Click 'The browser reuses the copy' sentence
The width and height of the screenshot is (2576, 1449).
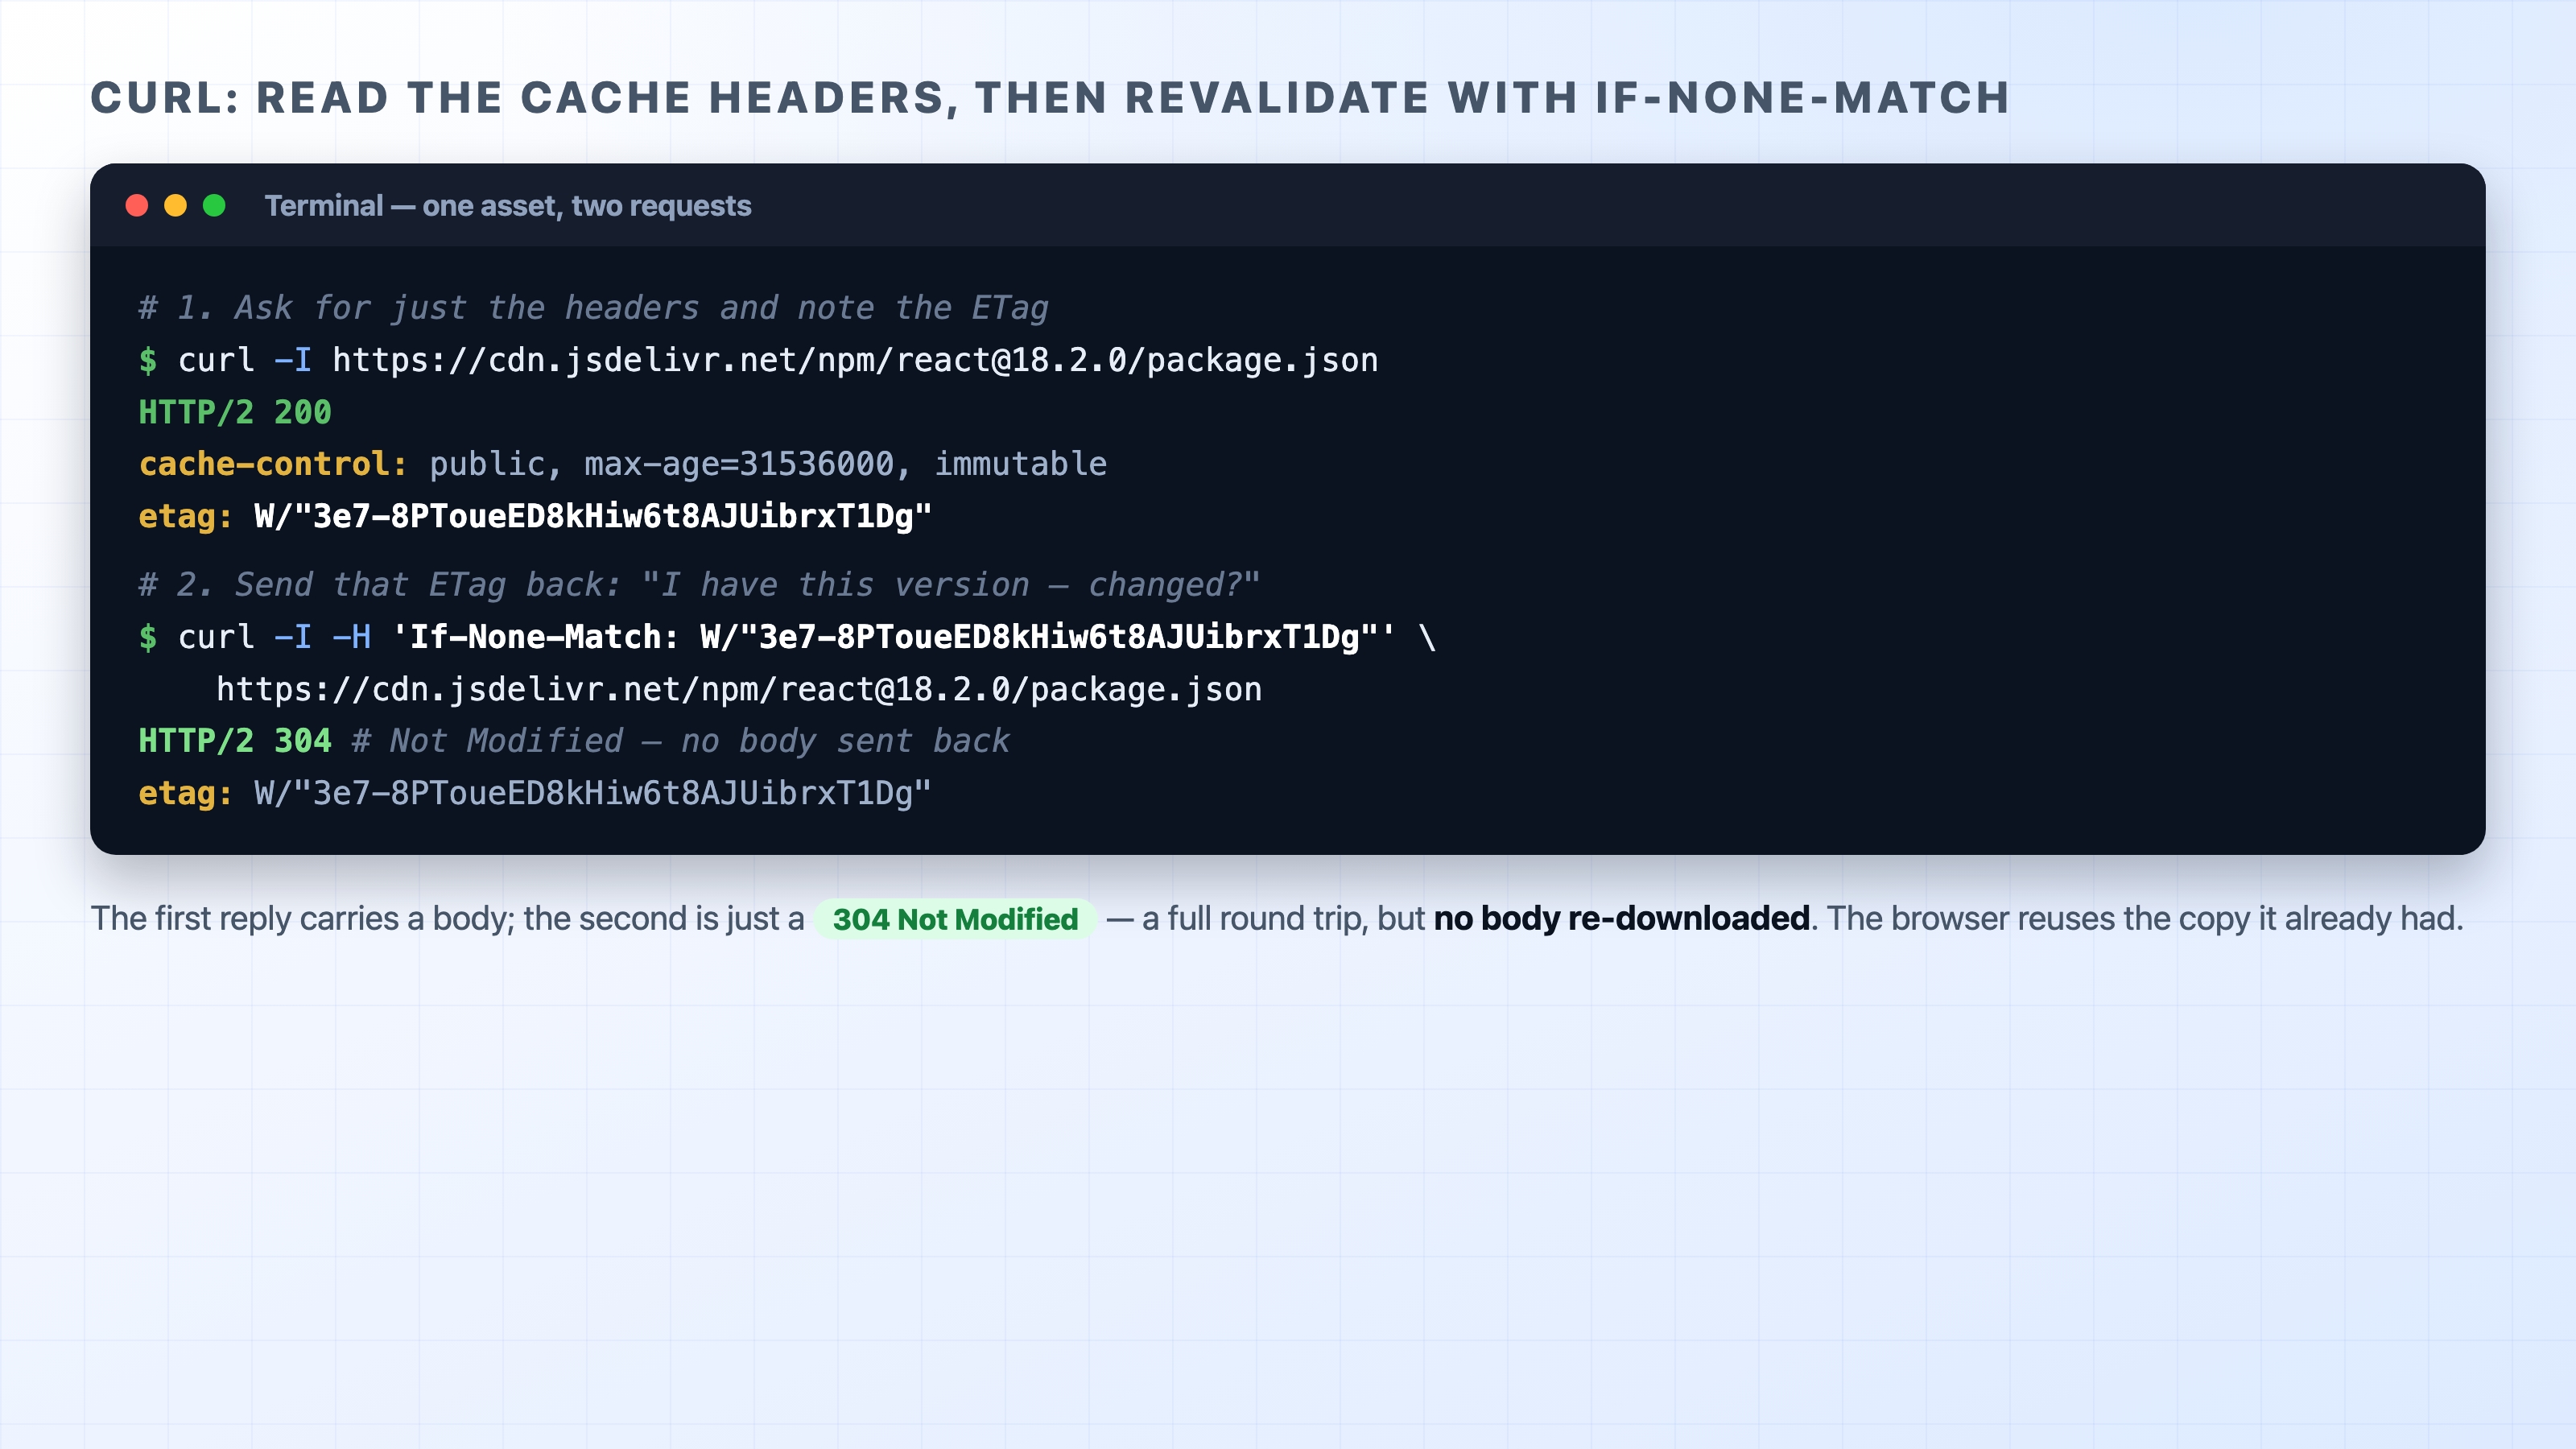point(2145,918)
